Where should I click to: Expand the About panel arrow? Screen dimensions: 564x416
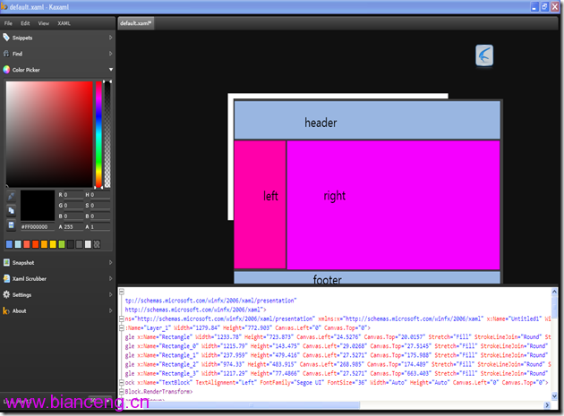(x=110, y=310)
